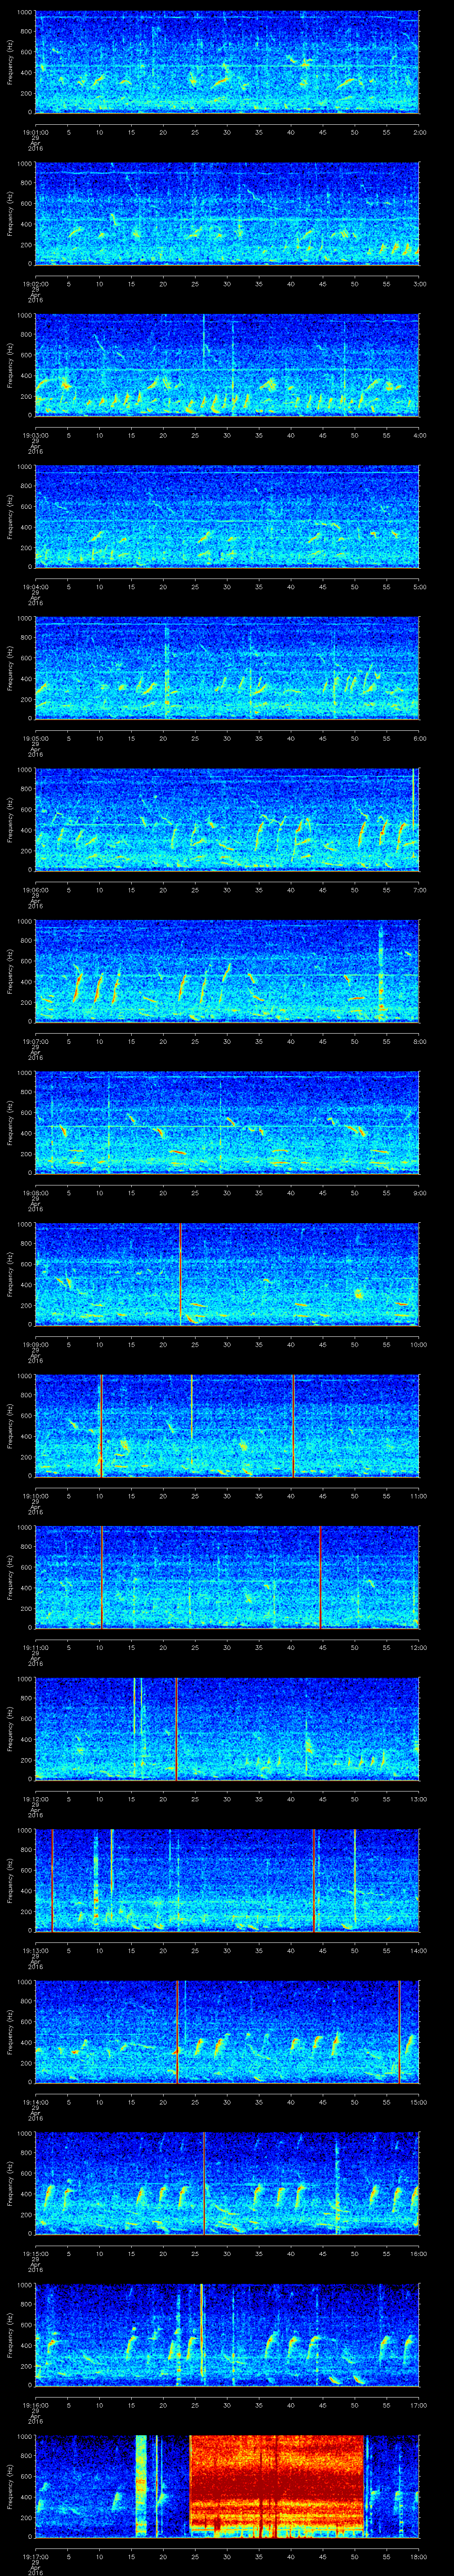Click the 19:04:00 time axis label
The width and height of the screenshot is (454, 2576).
click(35, 587)
